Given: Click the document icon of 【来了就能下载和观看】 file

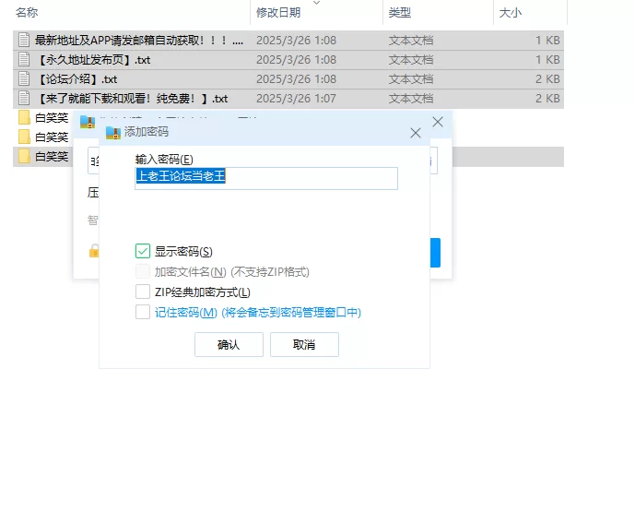Looking at the screenshot, I should click(24, 99).
